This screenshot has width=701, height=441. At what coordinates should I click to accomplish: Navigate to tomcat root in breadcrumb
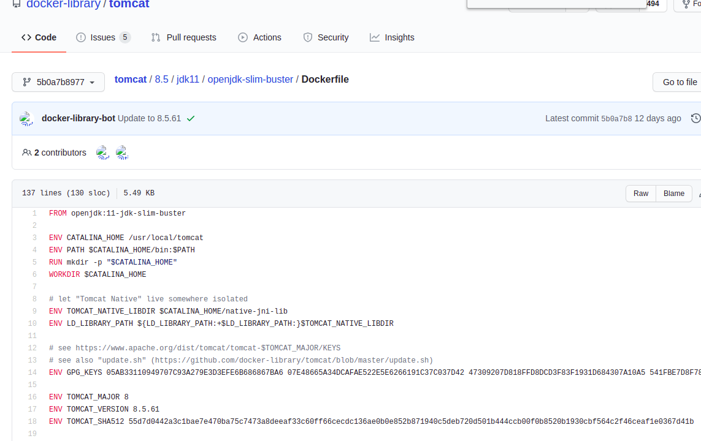tap(131, 80)
